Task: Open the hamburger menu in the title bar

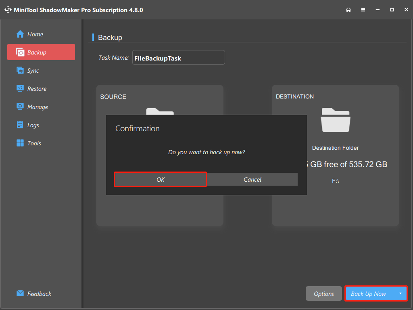Action: click(363, 9)
